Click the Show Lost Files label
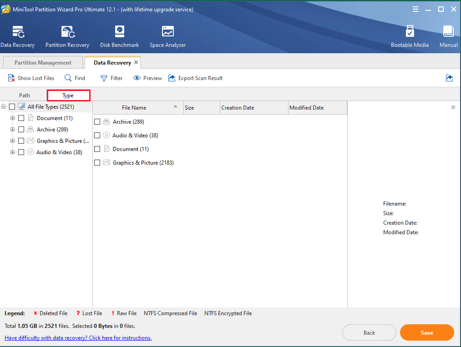Screen dimensions: 461x347 tap(36, 78)
